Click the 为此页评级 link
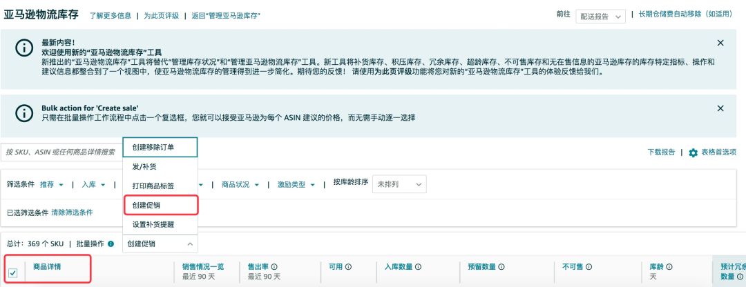This screenshot has width=746, height=287. tap(161, 16)
